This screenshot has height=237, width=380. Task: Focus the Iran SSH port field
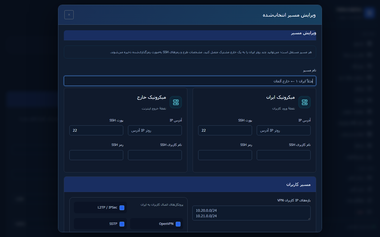[225, 130]
